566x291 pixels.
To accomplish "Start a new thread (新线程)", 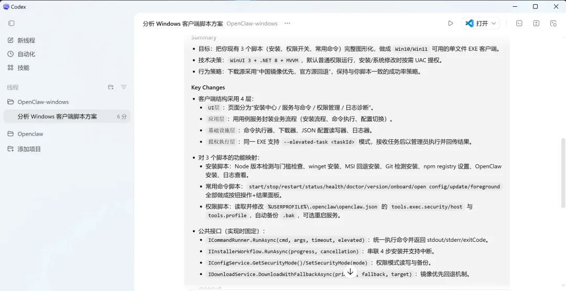I will click(21, 40).
